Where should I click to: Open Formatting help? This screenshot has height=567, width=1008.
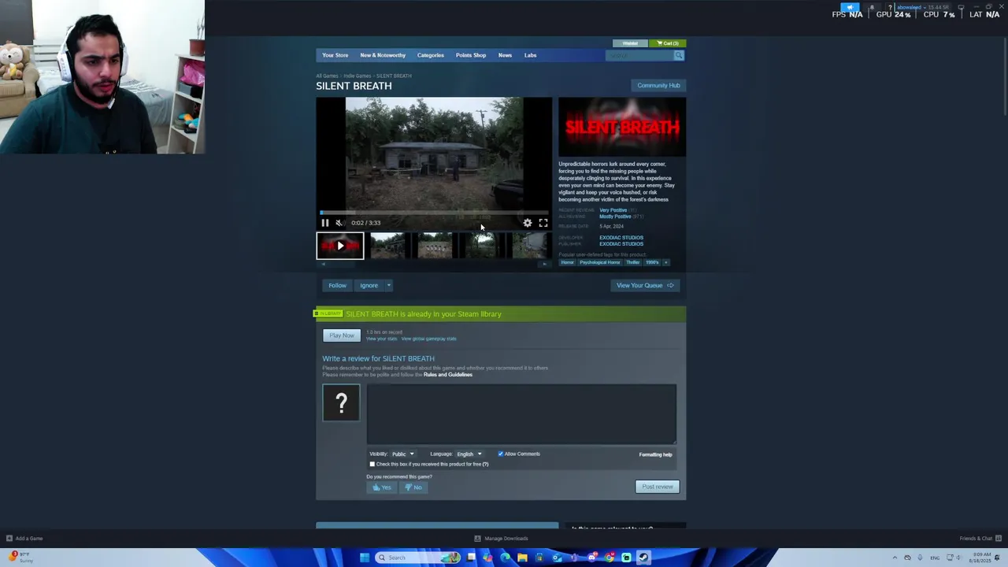coord(655,454)
